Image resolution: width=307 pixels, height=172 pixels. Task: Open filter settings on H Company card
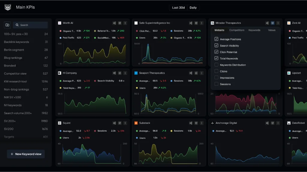tap(120, 73)
